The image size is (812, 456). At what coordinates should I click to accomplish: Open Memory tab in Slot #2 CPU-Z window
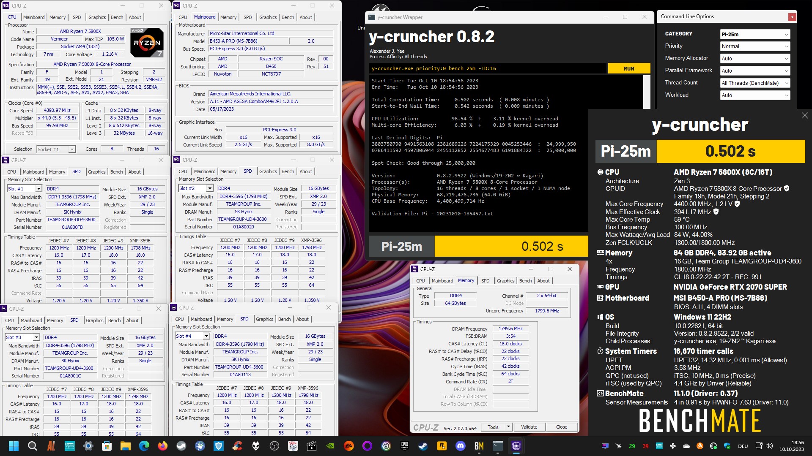[228, 171]
